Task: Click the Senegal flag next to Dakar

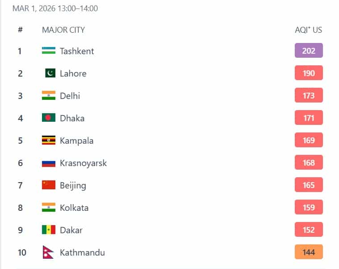Action: click(x=49, y=230)
